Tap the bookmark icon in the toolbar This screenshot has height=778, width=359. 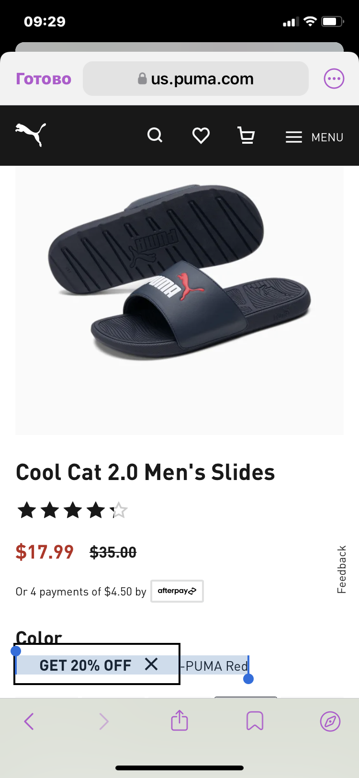point(255,721)
